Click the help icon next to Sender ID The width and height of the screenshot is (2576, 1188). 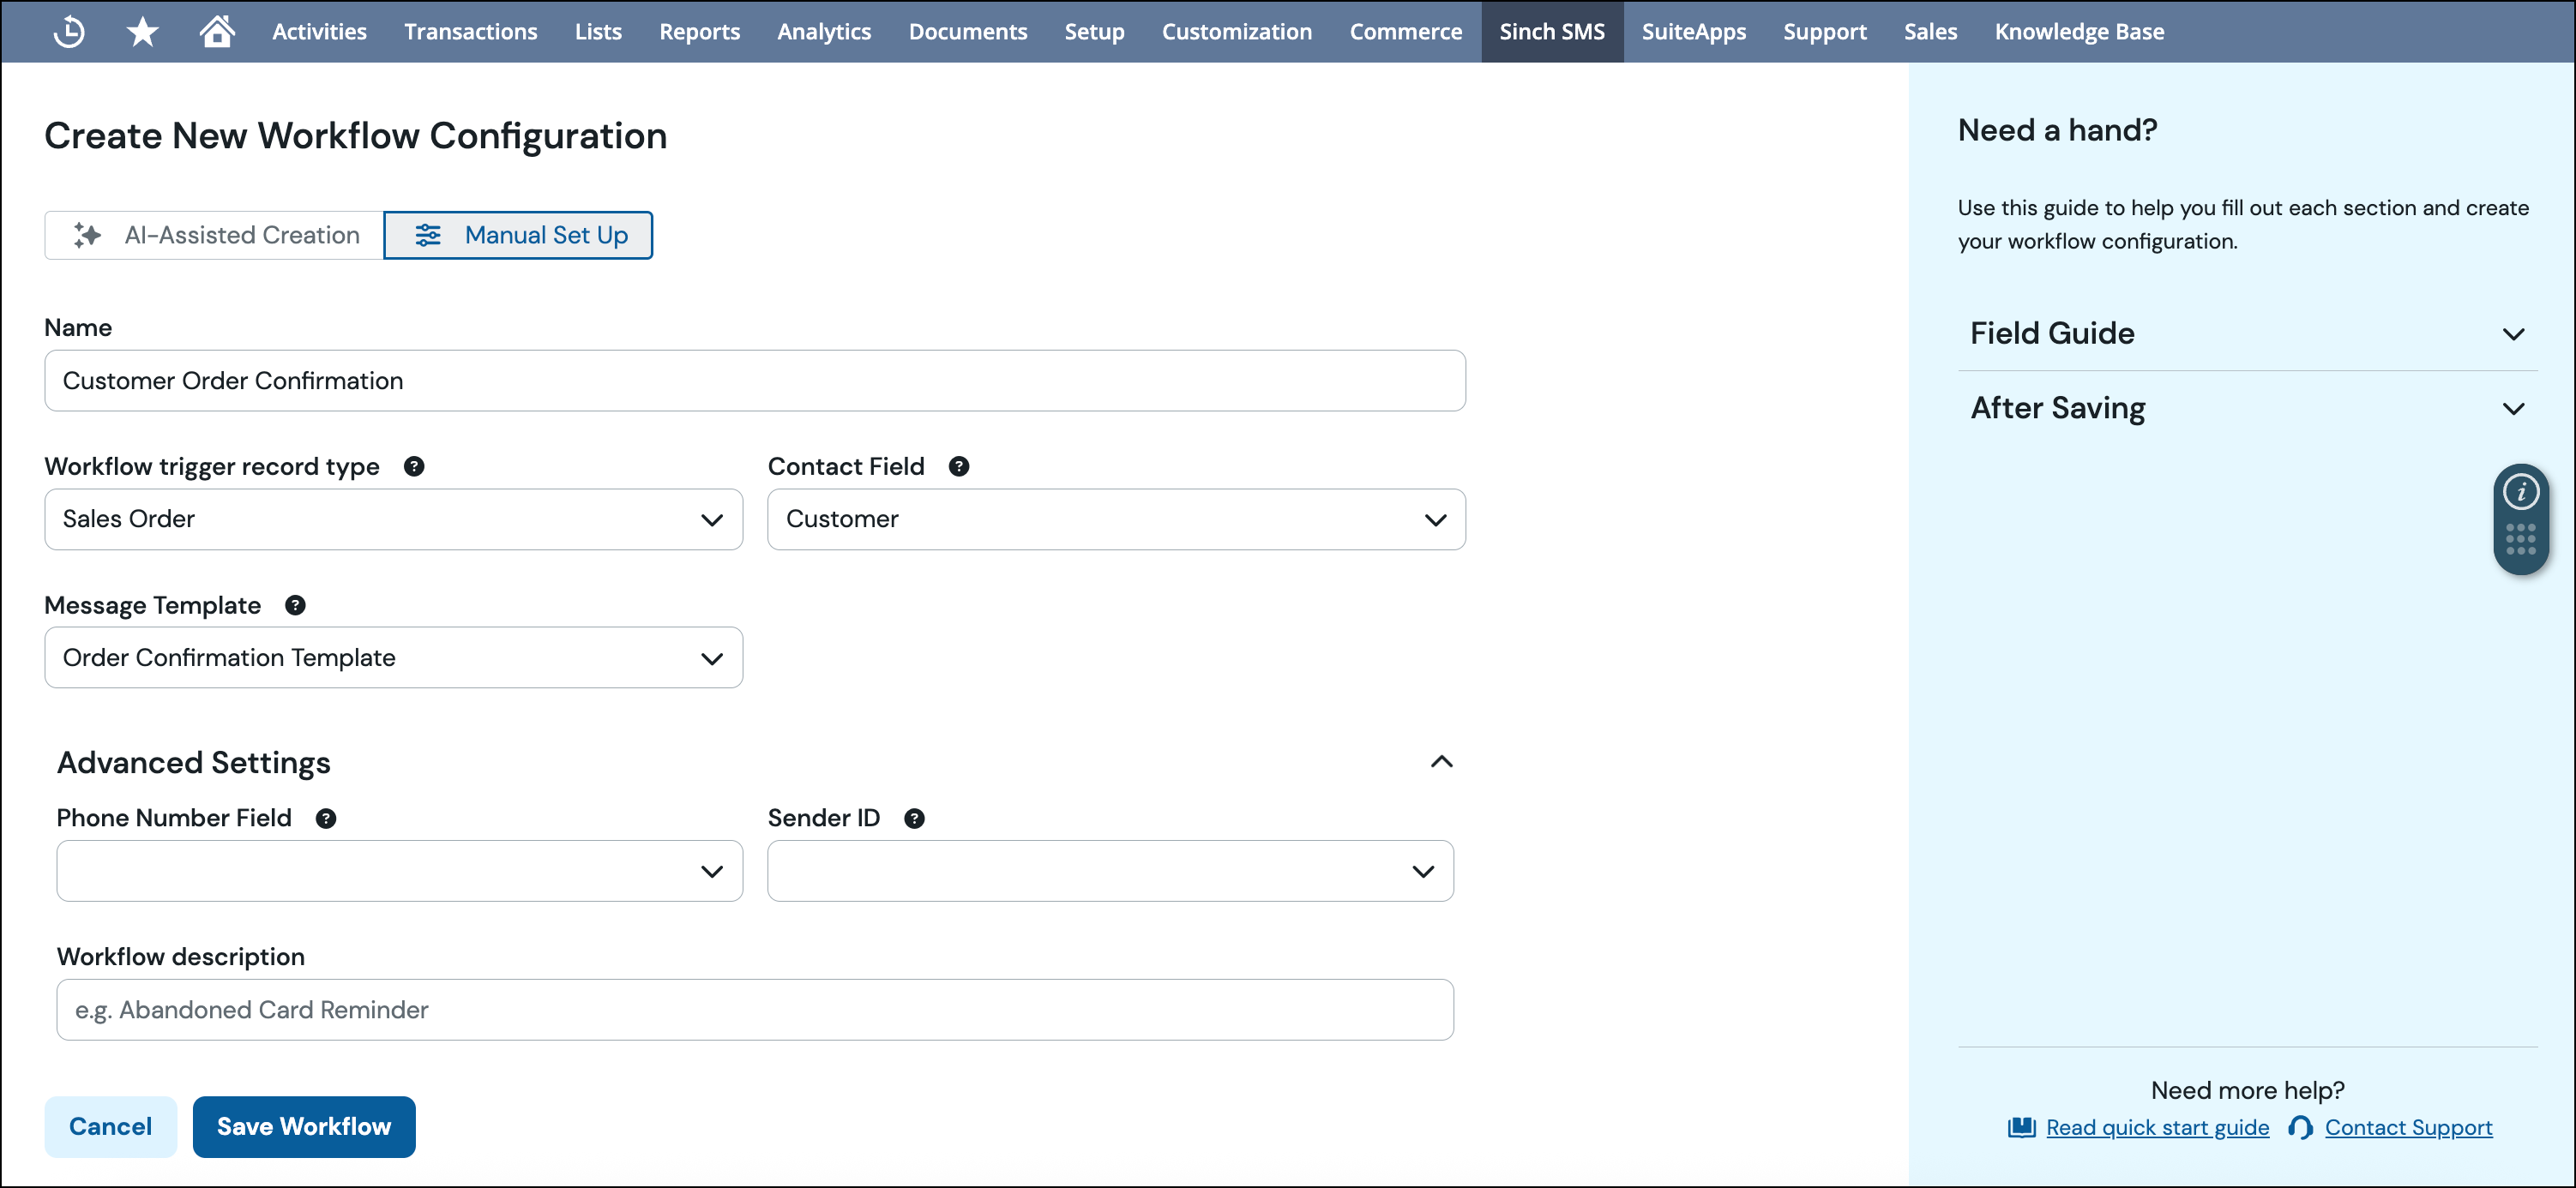click(914, 818)
